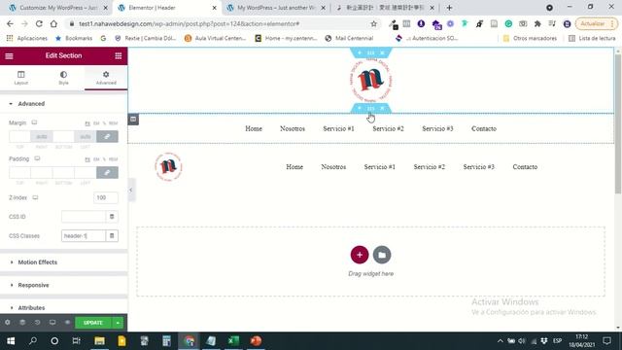Select PX unit for Margin
Viewport: 622px width, 350px height.
(87, 123)
